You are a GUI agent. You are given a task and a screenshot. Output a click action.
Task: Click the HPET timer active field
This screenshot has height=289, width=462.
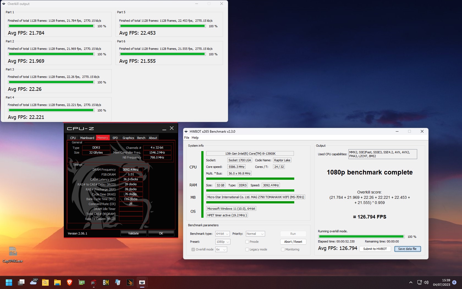tap(227, 215)
